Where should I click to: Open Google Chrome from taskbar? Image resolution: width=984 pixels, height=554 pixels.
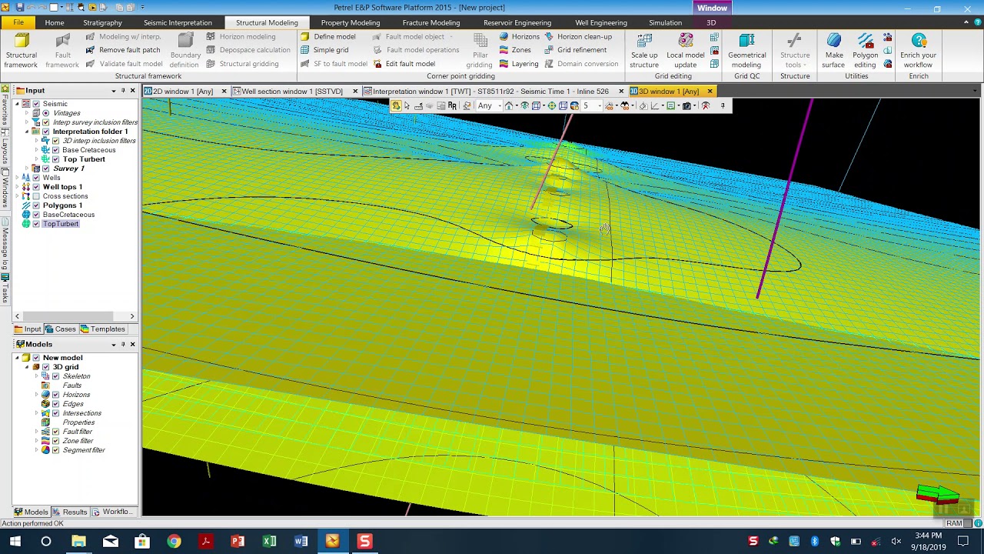pyautogui.click(x=174, y=541)
